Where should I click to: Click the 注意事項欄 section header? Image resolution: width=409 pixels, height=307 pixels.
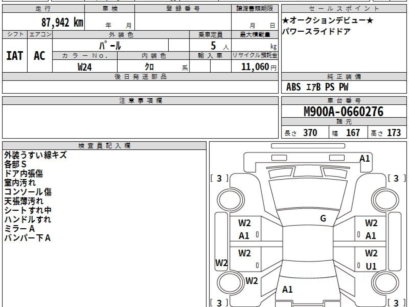(x=140, y=101)
